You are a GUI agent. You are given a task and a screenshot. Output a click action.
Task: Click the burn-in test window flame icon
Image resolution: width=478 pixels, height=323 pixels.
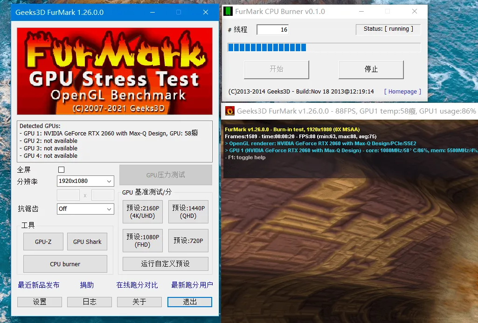(x=229, y=111)
